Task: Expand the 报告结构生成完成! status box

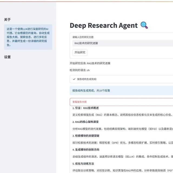Action: [x=121, y=79]
